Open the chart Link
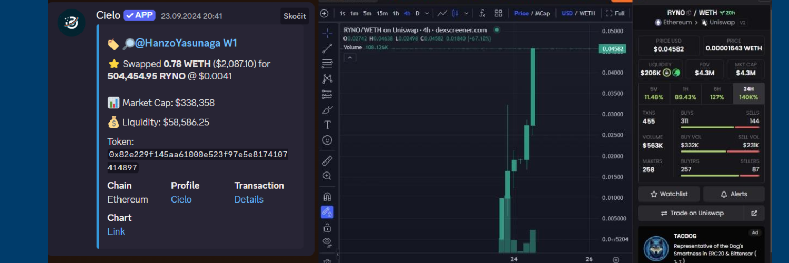 coord(116,231)
